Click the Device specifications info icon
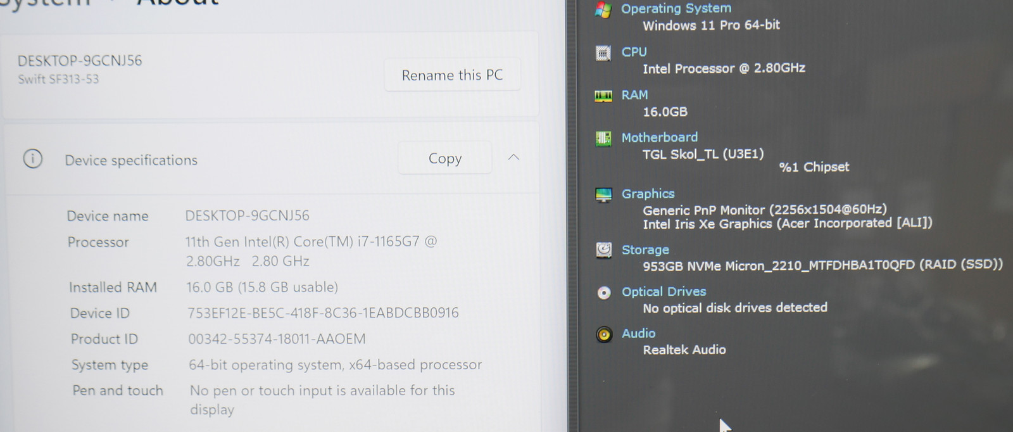The height and width of the screenshot is (432, 1013). [33, 158]
